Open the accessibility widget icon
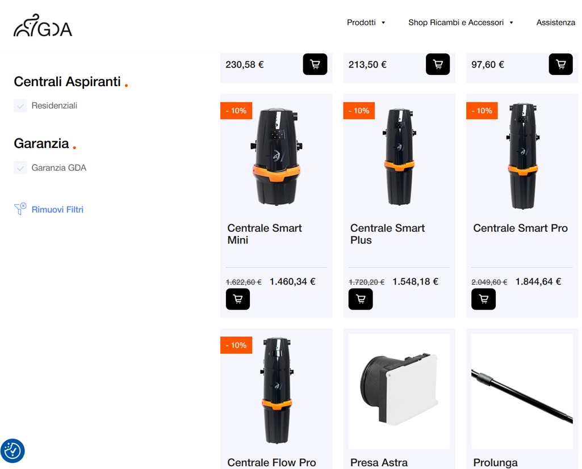The width and height of the screenshot is (582, 469). 12,451
